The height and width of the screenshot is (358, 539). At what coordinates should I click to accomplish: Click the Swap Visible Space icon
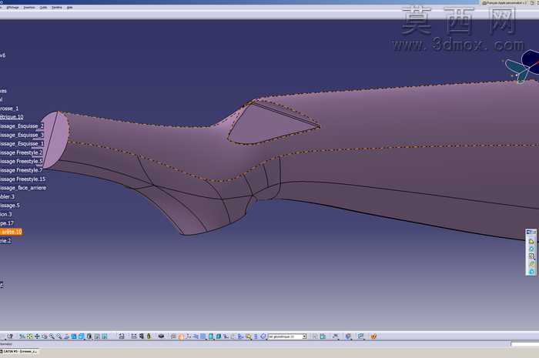(105, 336)
